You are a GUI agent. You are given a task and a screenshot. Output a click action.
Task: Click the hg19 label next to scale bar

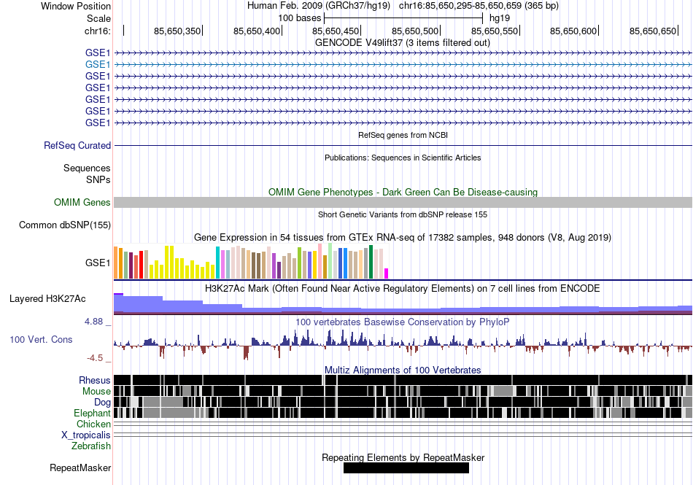click(500, 18)
